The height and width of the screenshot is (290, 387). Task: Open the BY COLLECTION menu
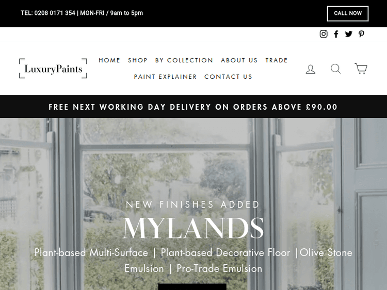[184, 60]
